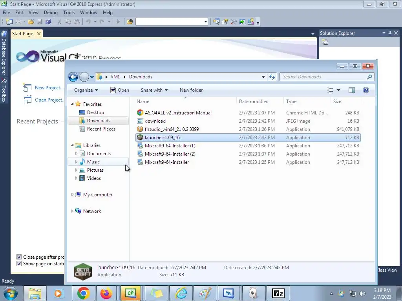Expand the Music library node
Viewport: 402px width, 301px height.
76,162
